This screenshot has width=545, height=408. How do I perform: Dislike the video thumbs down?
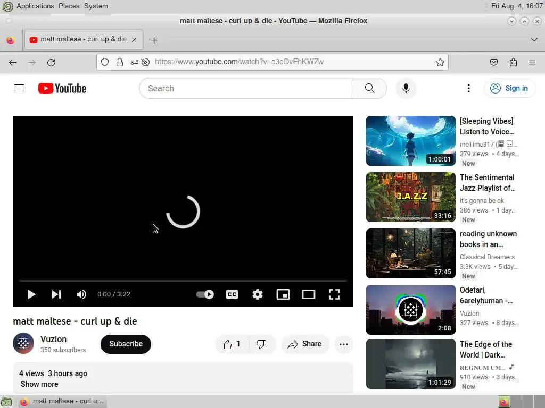pyautogui.click(x=261, y=344)
